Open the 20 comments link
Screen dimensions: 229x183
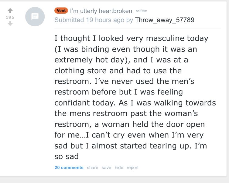point(69,168)
